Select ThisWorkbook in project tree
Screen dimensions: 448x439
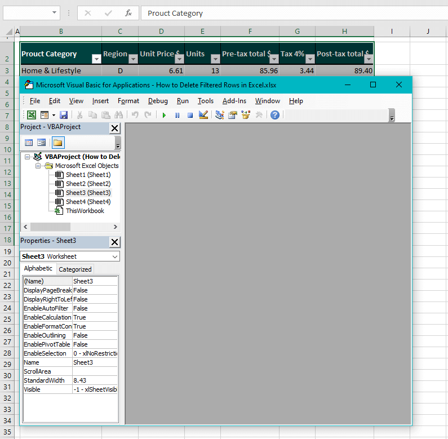85,211
